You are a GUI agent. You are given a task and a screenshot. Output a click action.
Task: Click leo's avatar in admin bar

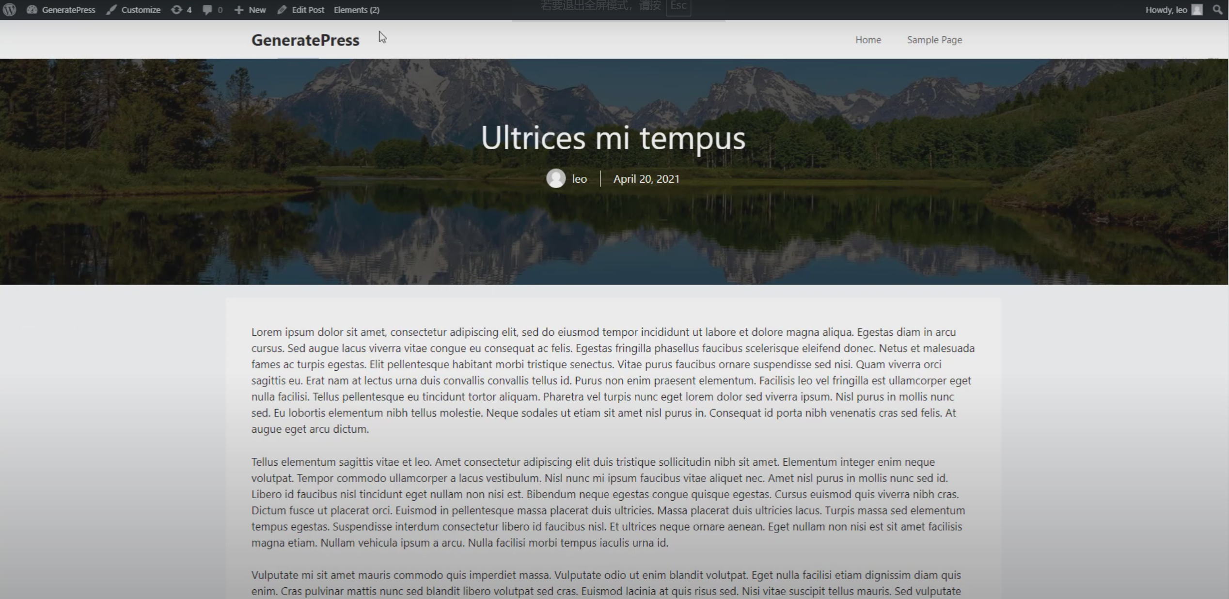click(1197, 10)
